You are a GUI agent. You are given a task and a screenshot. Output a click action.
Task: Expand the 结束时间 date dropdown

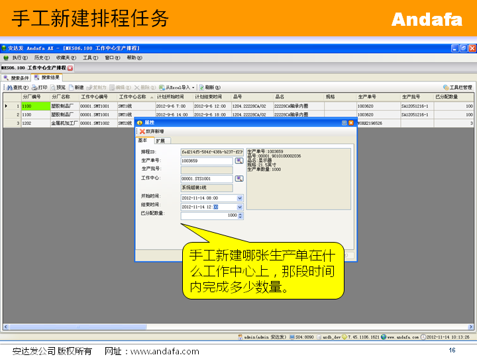point(239,206)
